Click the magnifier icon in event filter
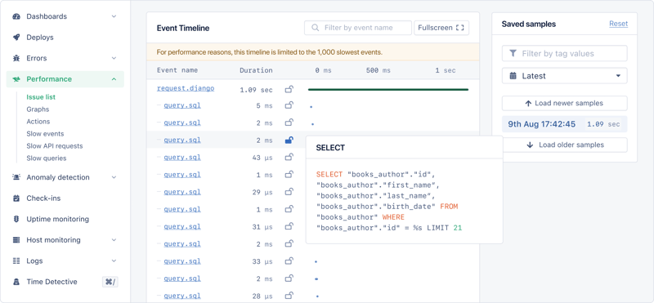Screen dimensions: 654x303 coord(316,28)
